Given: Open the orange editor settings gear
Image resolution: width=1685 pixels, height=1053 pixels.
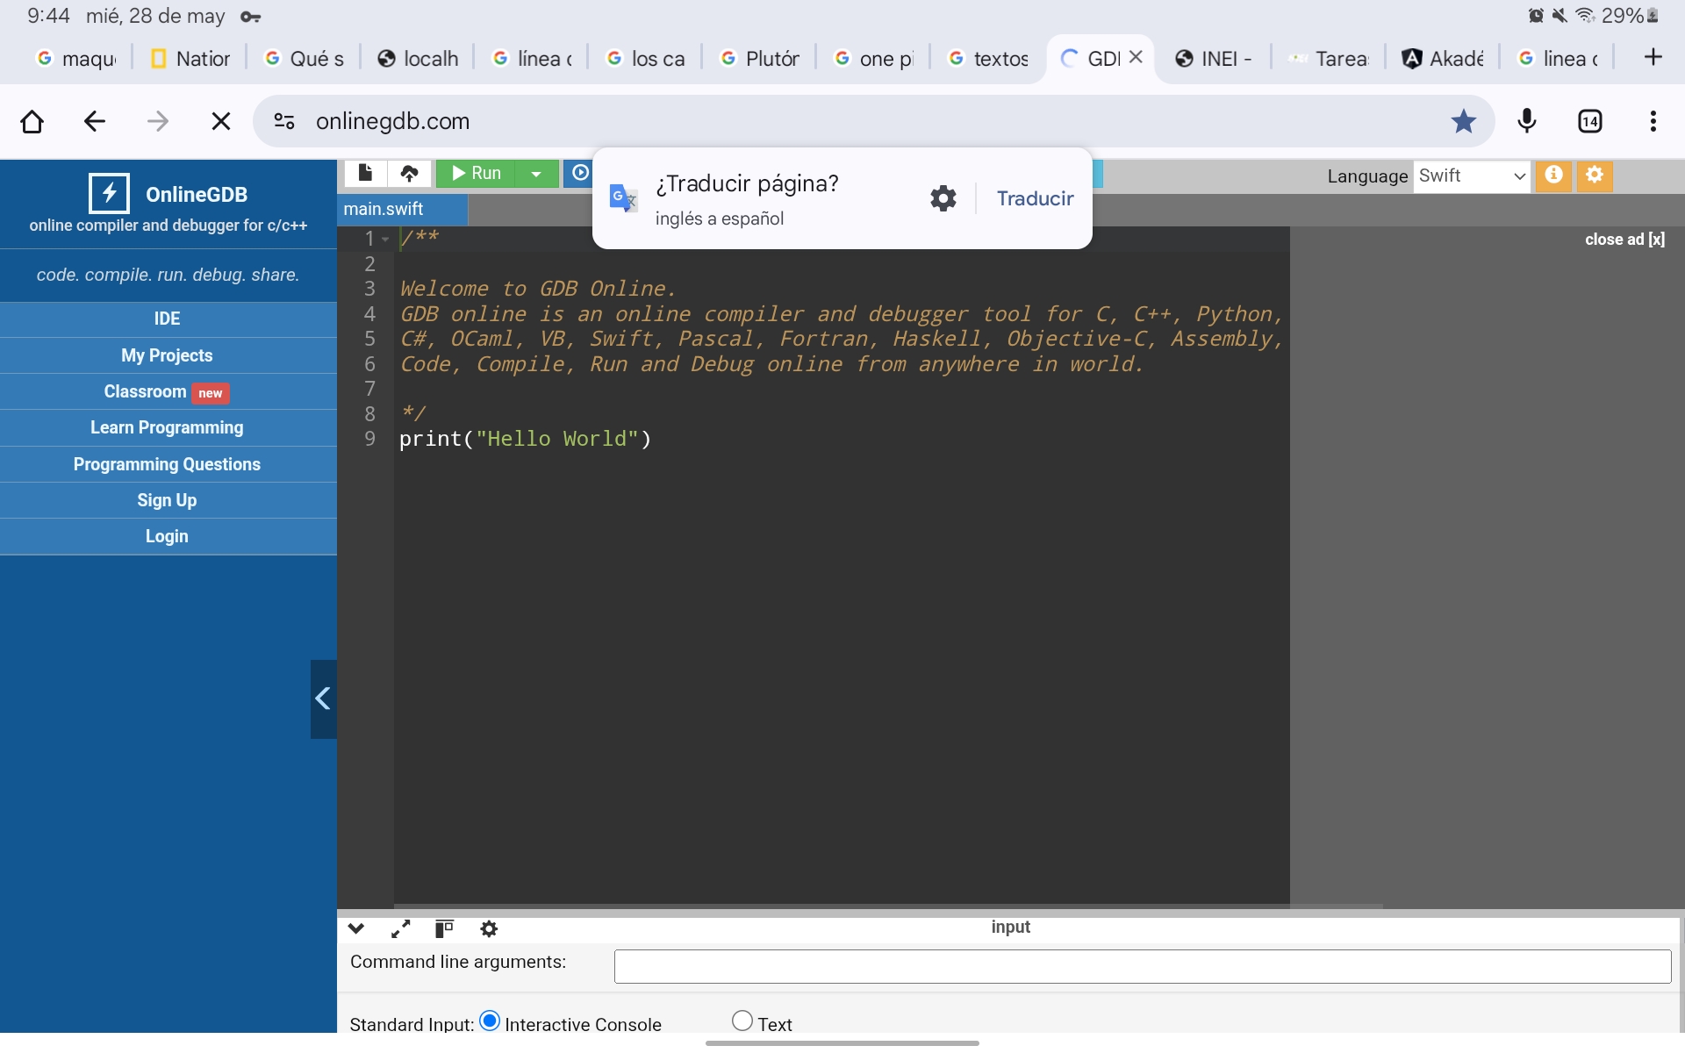Looking at the screenshot, I should [1595, 175].
